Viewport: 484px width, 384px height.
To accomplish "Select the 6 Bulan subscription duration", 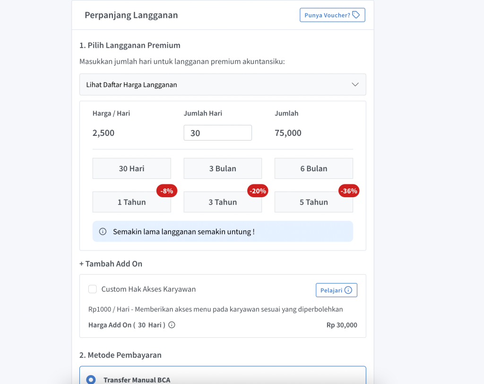I will [x=313, y=168].
